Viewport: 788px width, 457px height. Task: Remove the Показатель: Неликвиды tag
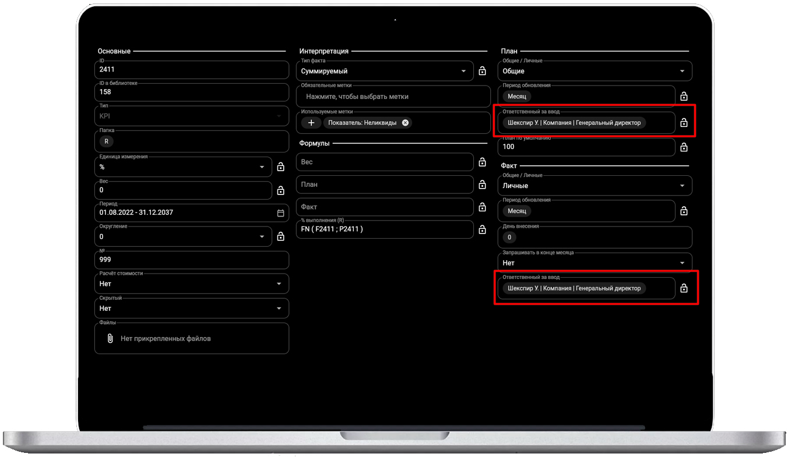pos(405,123)
